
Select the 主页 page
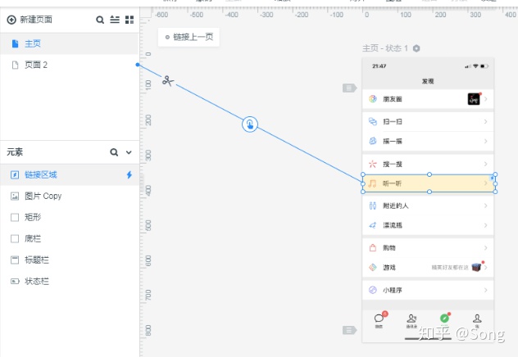[69, 43]
